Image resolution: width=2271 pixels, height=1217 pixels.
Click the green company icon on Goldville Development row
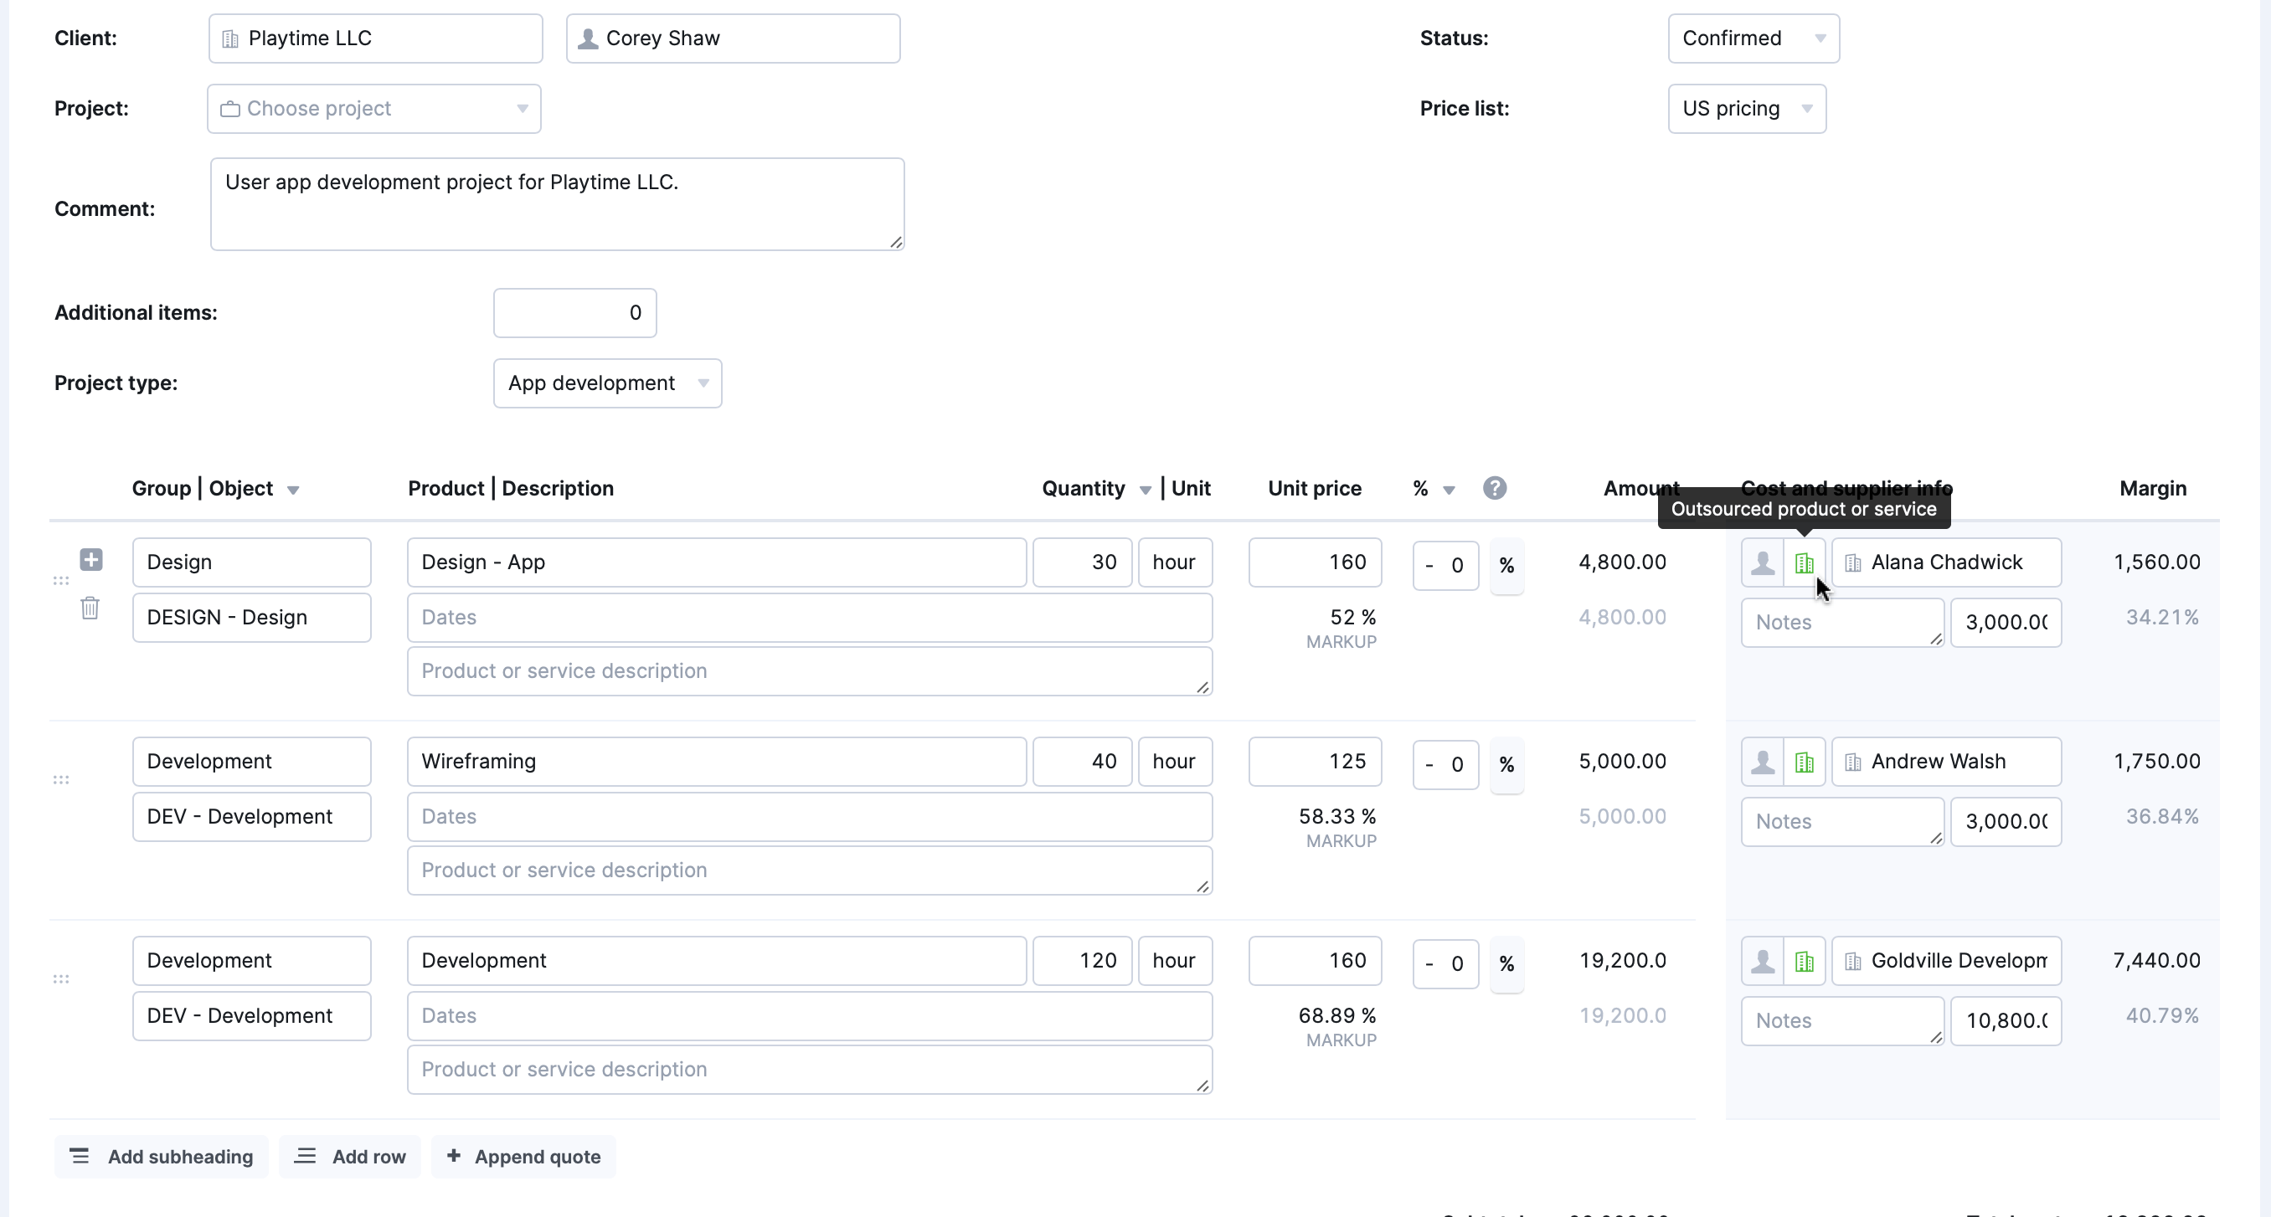coord(1804,961)
